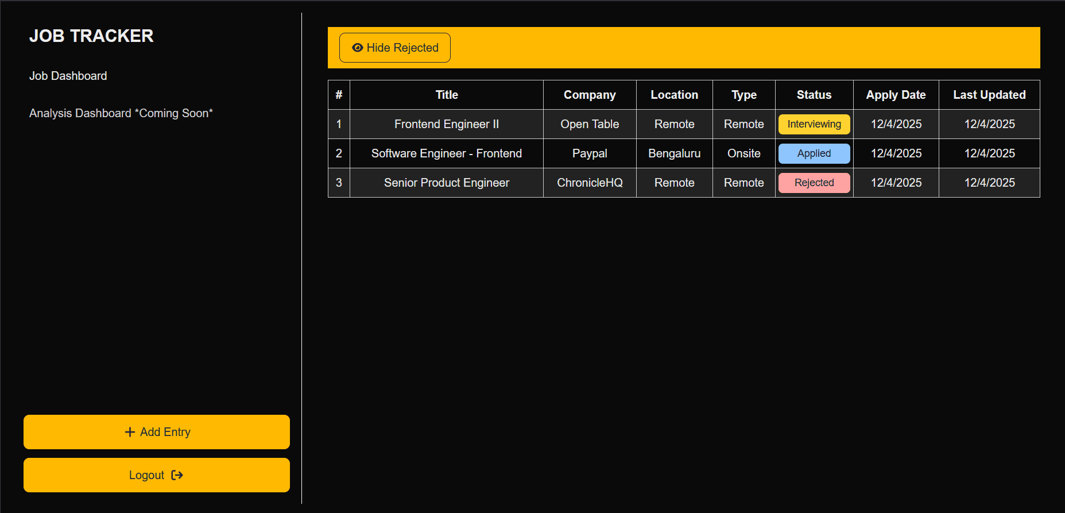Click Last Updated date of Paypal row
The image size is (1065, 513).
tap(989, 153)
